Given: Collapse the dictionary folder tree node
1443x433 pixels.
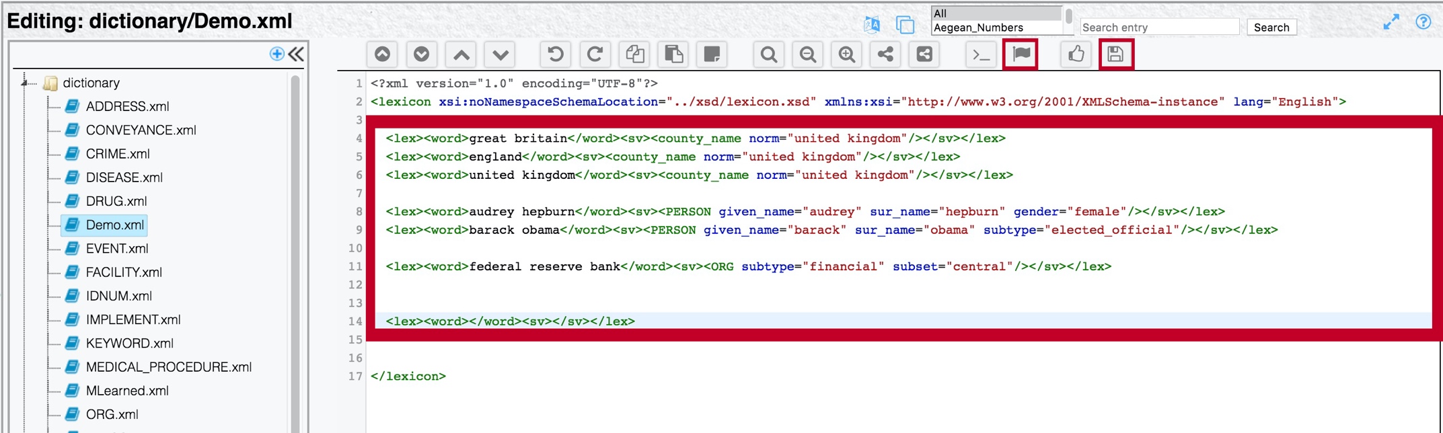Looking at the screenshot, I should (x=25, y=83).
